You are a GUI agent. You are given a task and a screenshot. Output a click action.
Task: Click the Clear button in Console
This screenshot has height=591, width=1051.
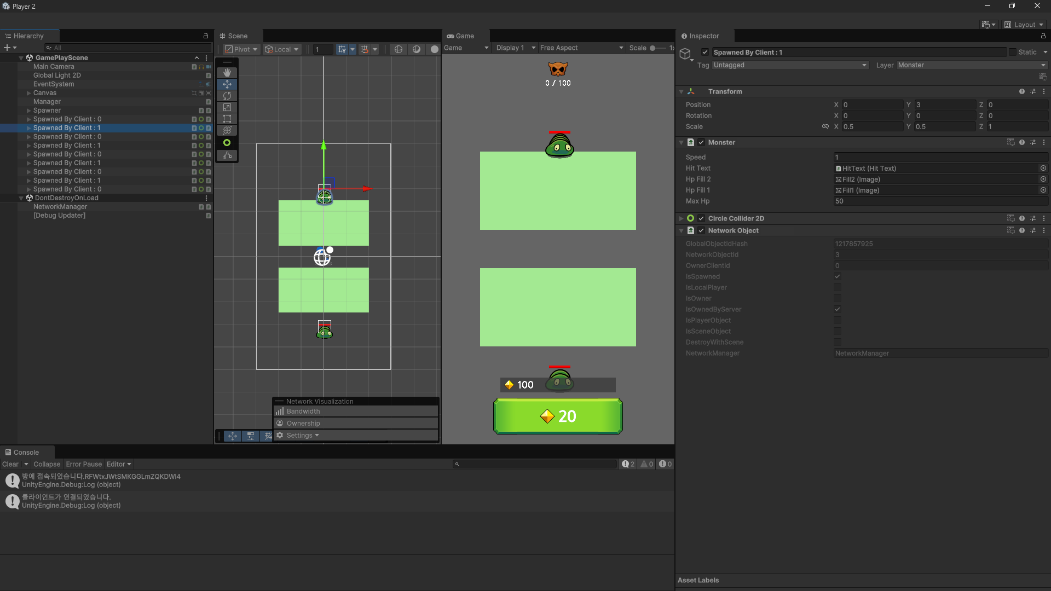tap(10, 464)
